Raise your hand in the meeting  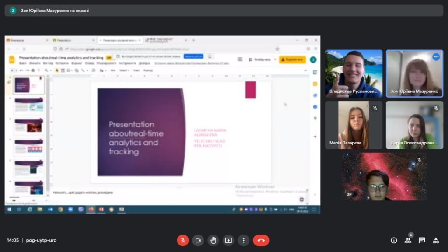213,240
